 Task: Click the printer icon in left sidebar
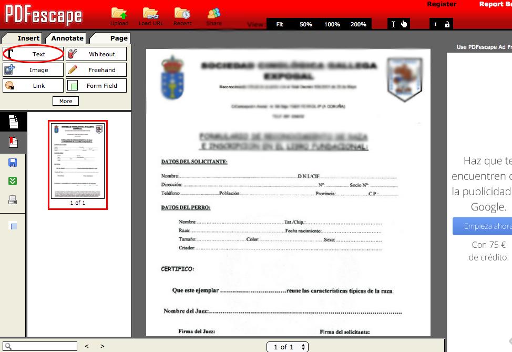pos(13,199)
